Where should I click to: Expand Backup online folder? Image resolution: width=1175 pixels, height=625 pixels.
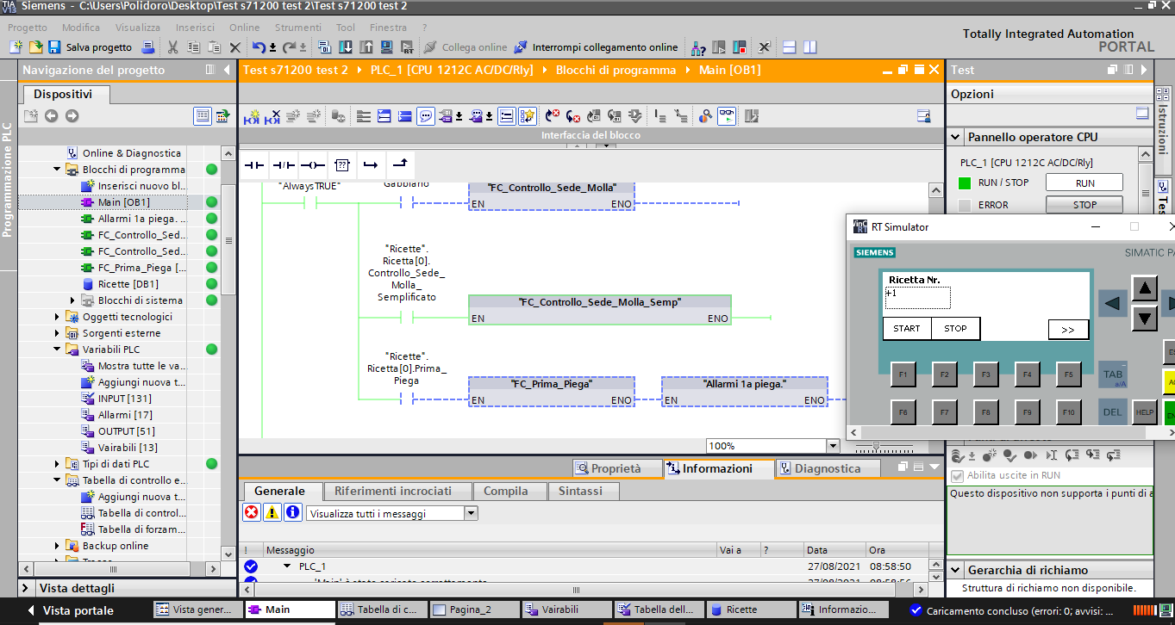click(x=59, y=546)
